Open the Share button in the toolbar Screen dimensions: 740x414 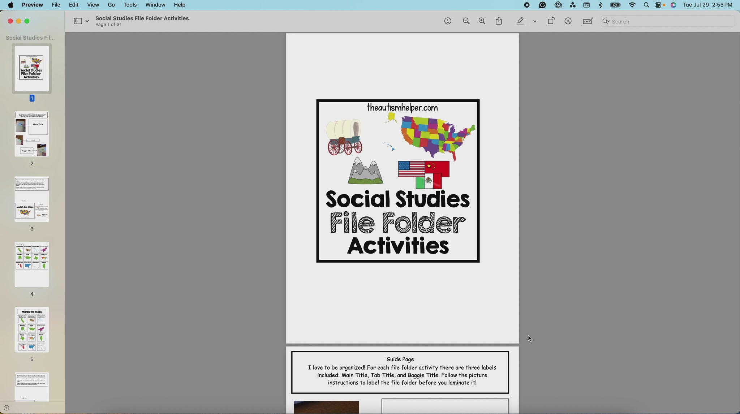coord(499,21)
